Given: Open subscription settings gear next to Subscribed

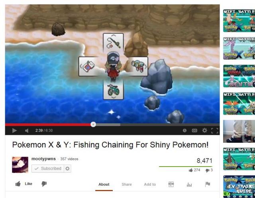Looking at the screenshot, I should (67, 169).
